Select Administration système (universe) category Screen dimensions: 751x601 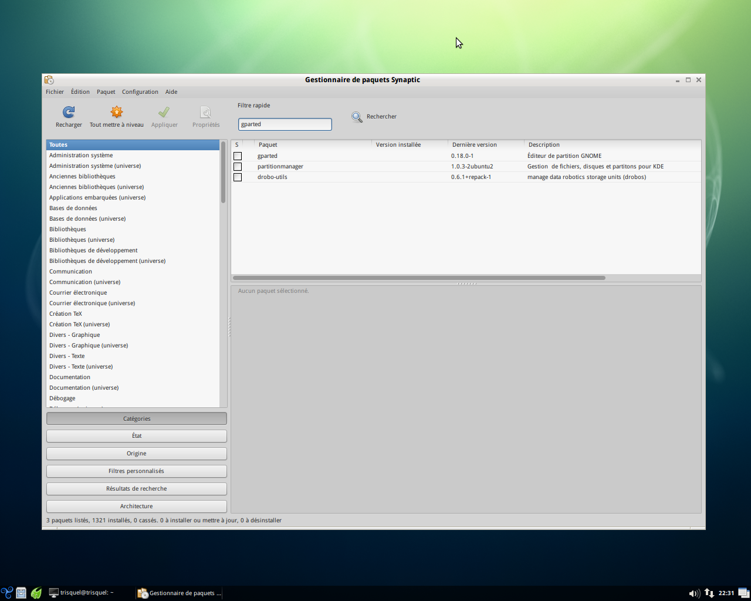[x=133, y=166]
